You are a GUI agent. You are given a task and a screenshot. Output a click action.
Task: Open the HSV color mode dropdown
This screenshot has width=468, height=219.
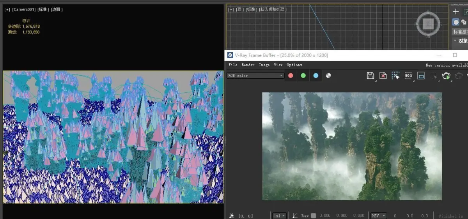pyautogui.click(x=378, y=215)
